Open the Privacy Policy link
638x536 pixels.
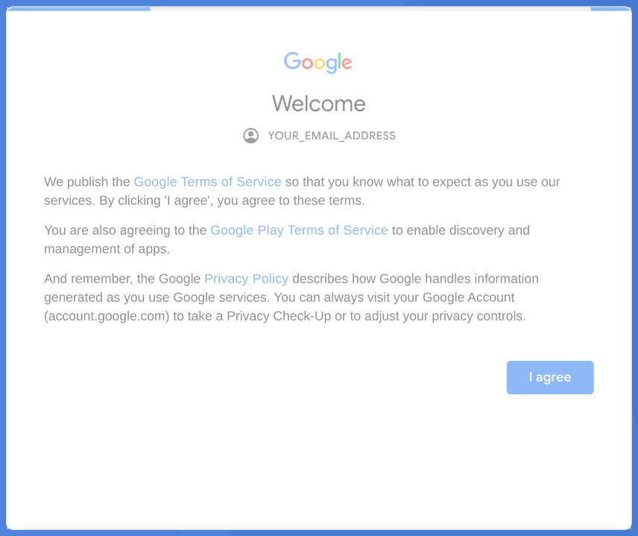coord(246,278)
